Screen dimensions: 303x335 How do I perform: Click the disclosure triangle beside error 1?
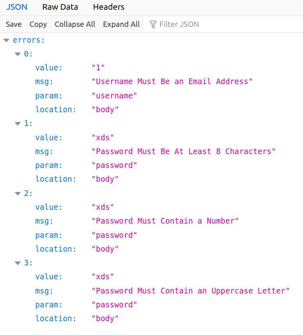coord(17,123)
